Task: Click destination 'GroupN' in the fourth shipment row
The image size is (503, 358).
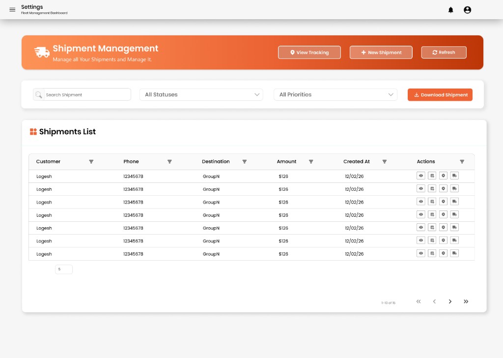Action: pyautogui.click(x=211, y=215)
